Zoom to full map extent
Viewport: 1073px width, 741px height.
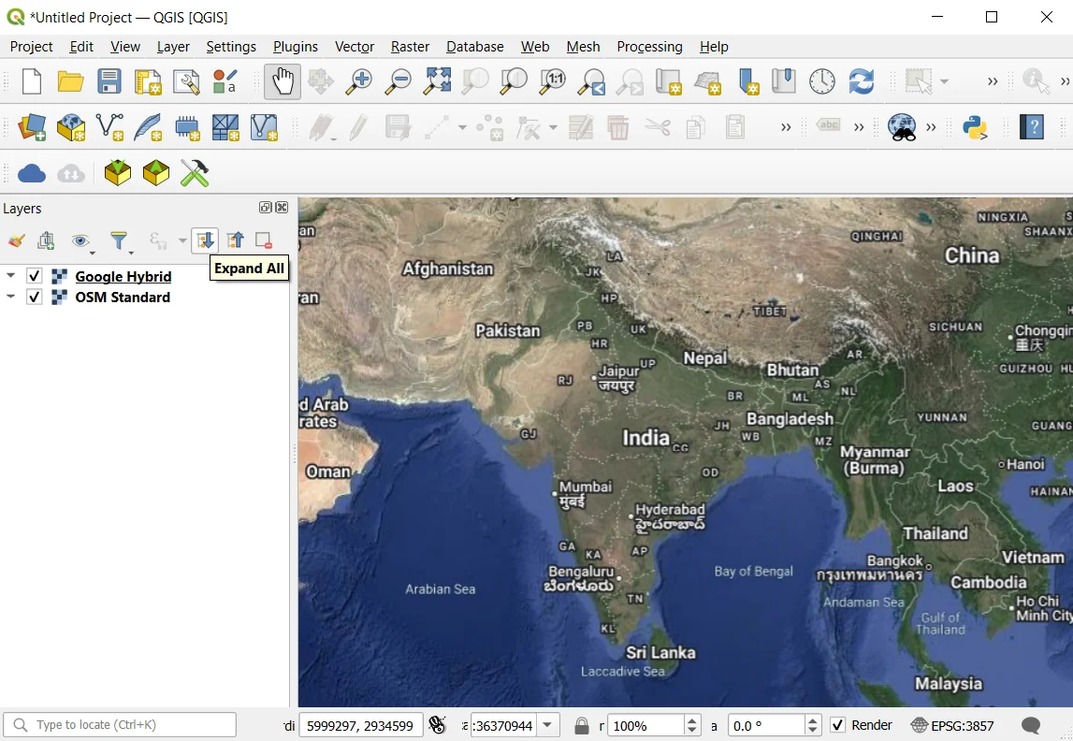pyautogui.click(x=435, y=81)
